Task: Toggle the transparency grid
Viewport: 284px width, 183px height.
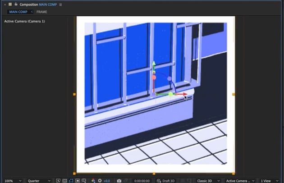Action: coord(64,180)
